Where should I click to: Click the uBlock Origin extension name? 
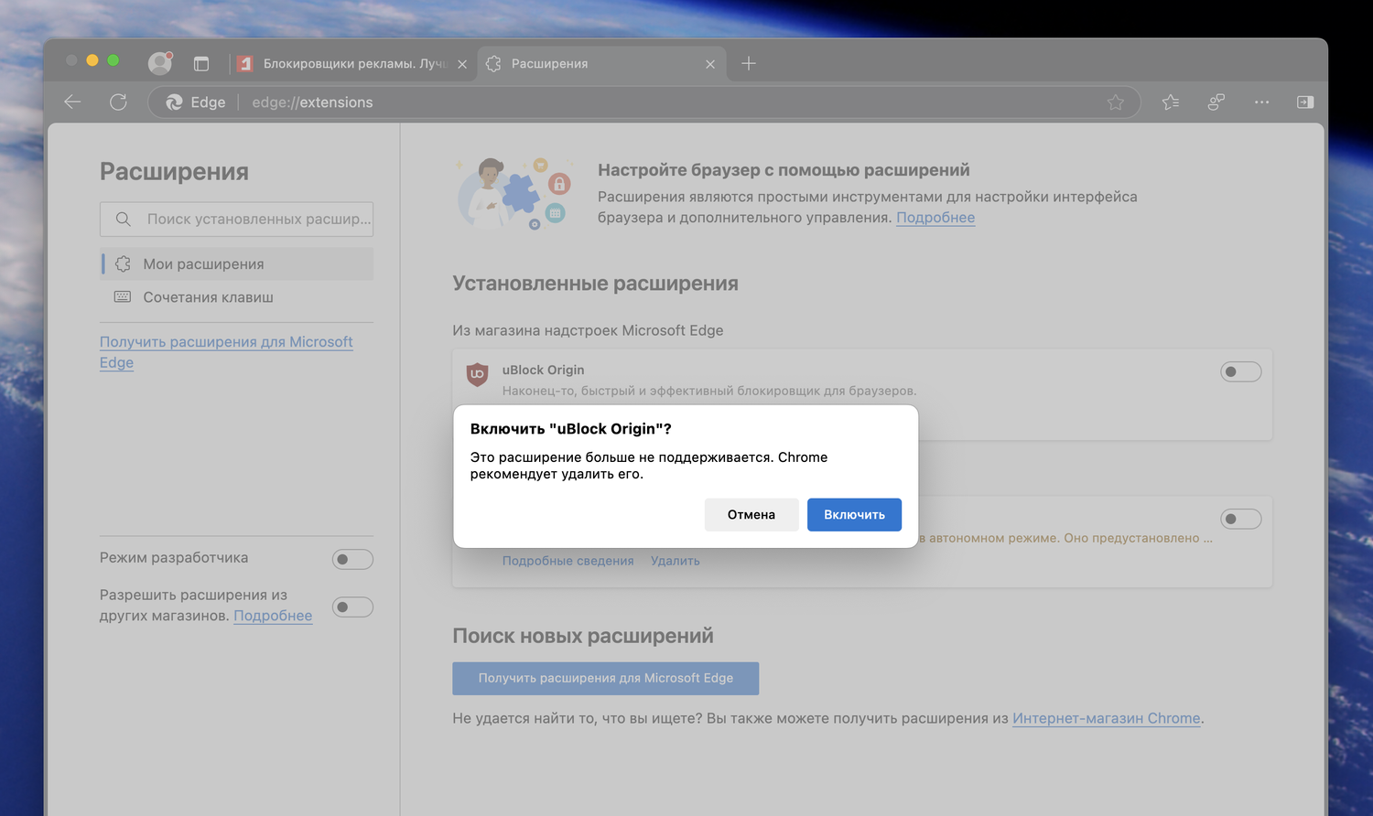543,370
